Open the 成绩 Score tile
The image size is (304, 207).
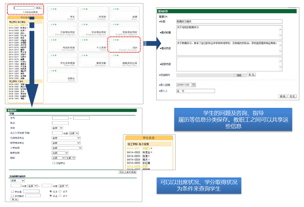tap(124, 14)
